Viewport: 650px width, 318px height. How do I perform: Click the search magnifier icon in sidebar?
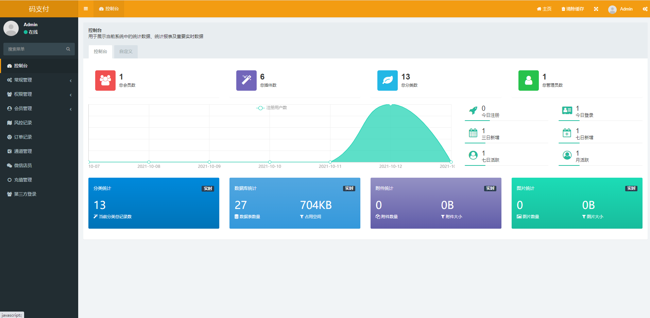(68, 49)
